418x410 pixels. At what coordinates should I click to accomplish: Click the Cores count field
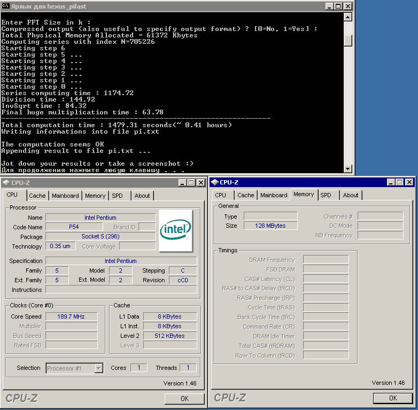[x=138, y=368]
